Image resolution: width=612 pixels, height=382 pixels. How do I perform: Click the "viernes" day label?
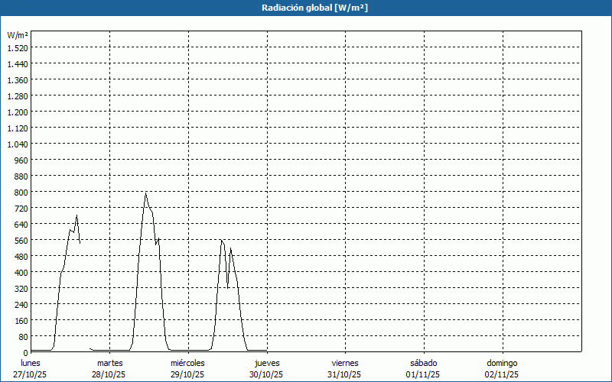click(x=345, y=363)
